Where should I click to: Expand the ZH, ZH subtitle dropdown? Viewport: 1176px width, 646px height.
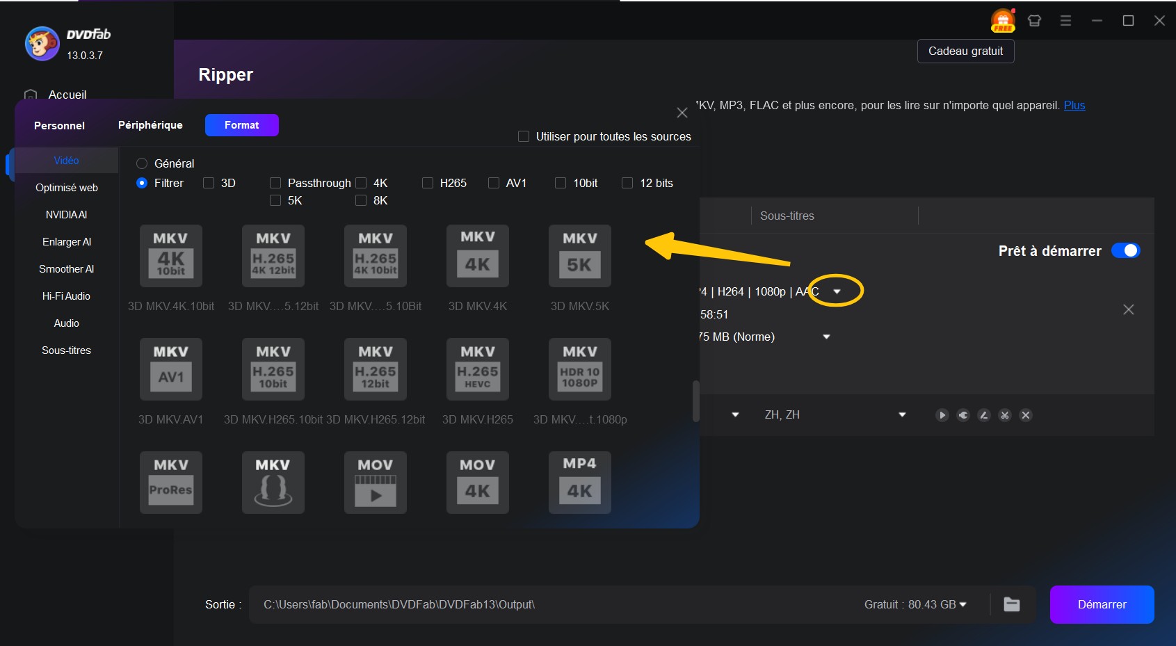[x=902, y=414]
